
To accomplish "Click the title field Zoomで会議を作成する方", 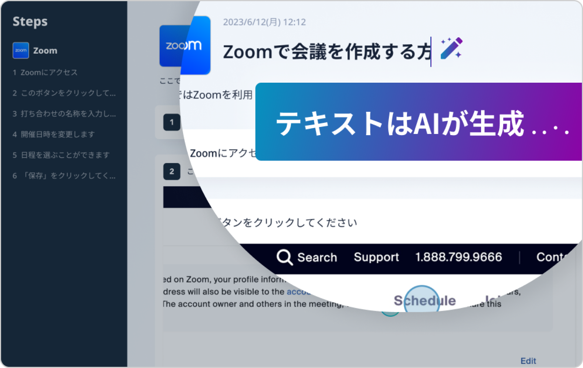I will coord(327,51).
